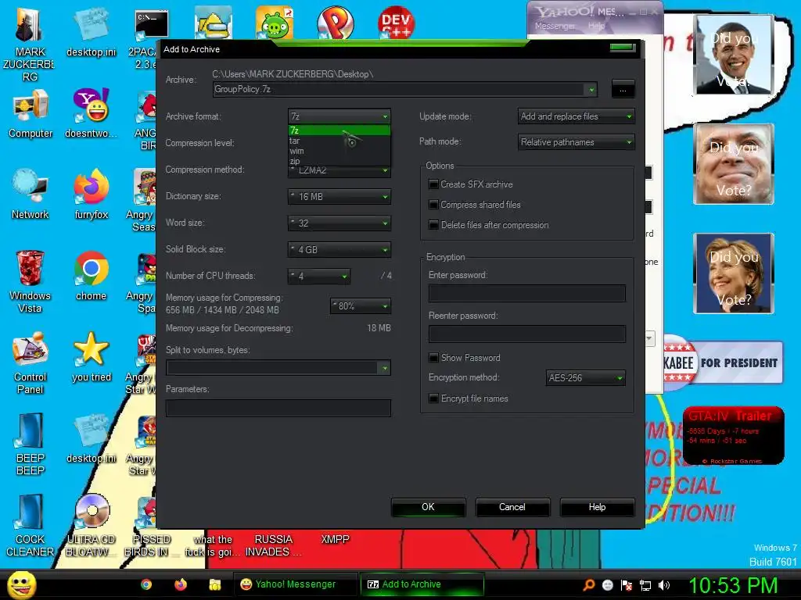The width and height of the screenshot is (801, 600).
Task: Open Number of CPU threads dropdown
Action: tap(319, 276)
